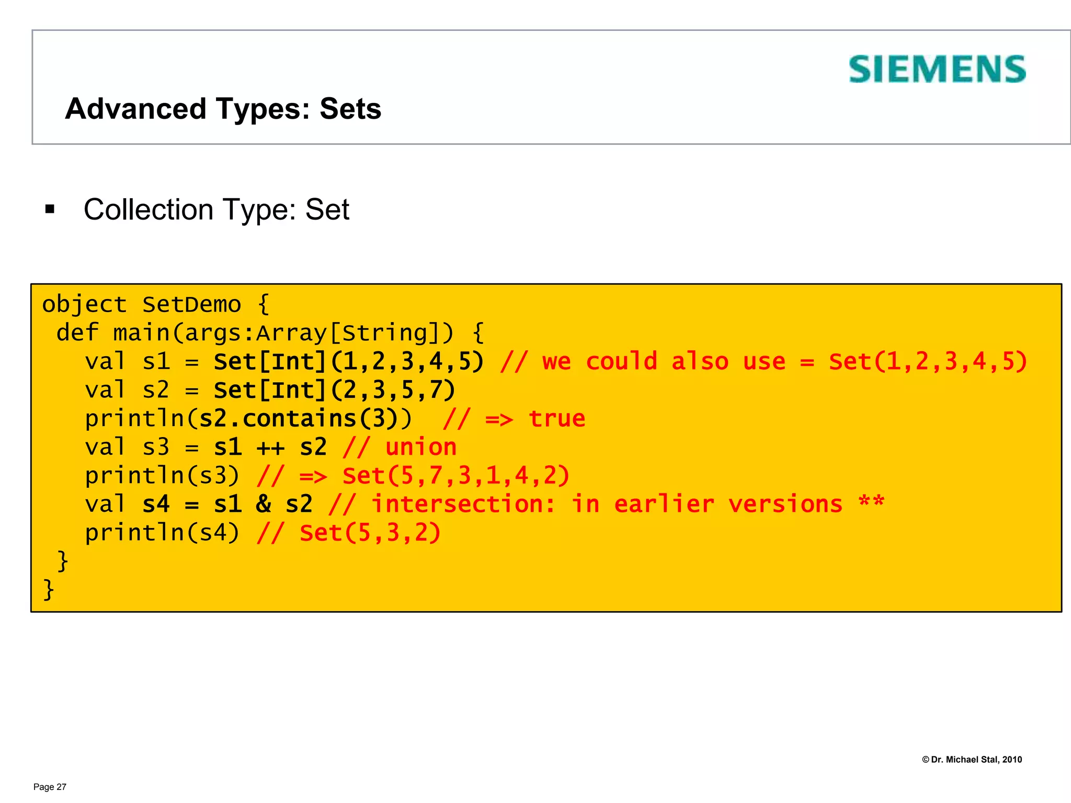
Task: Click the SIEMENS logo
Action: 937,70
